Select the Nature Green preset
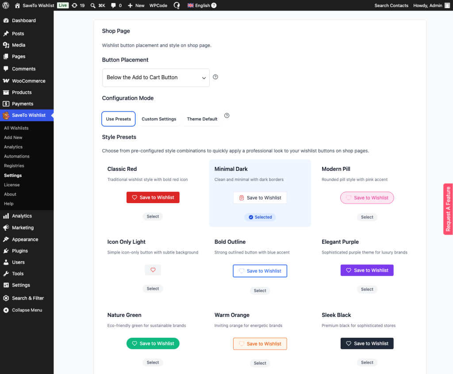 click(153, 362)
